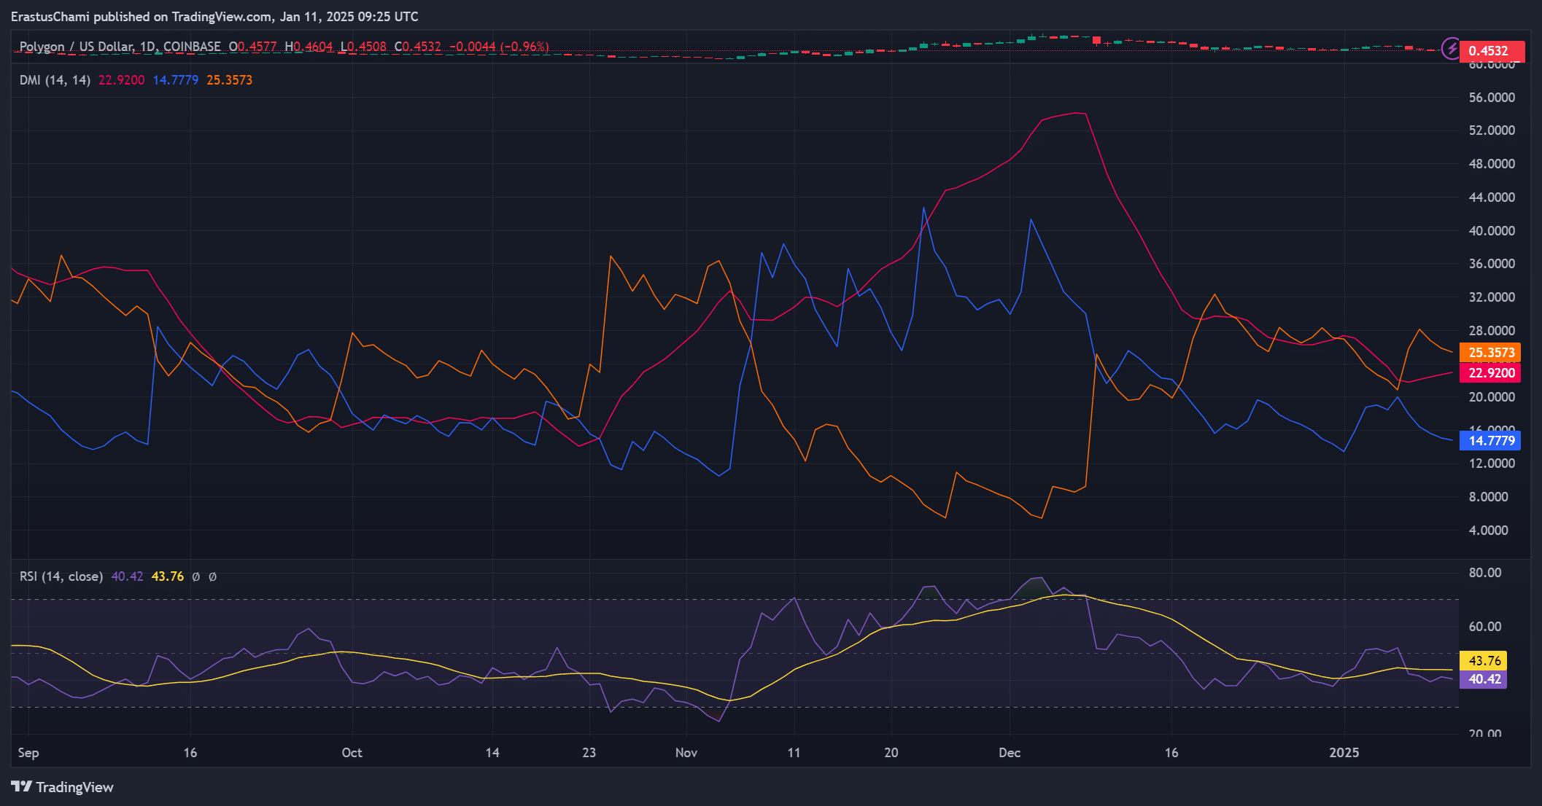Click the orange 25.3573 DMI legend value
Viewport: 1542px width, 806px height.
tap(229, 80)
